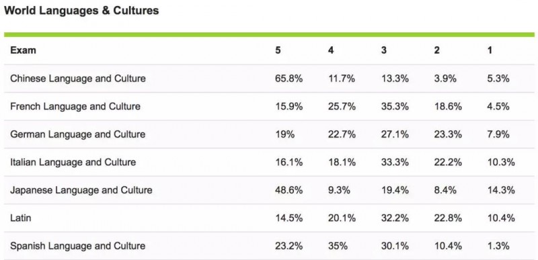The height and width of the screenshot is (260, 538).
Task: Click the score 1 column header
Action: (490, 50)
